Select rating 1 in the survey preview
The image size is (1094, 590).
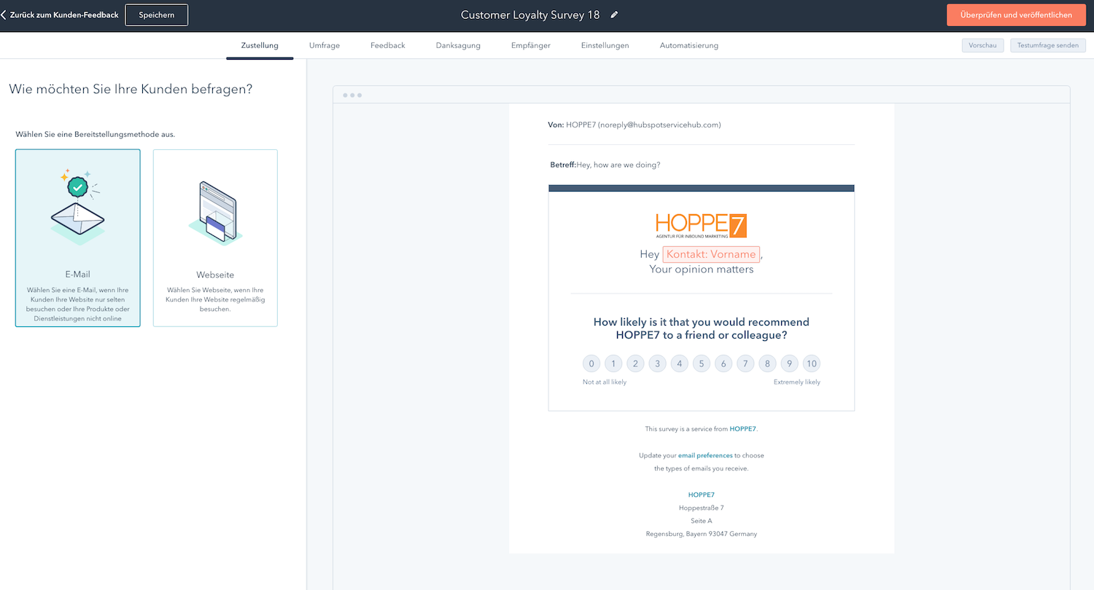click(x=613, y=363)
